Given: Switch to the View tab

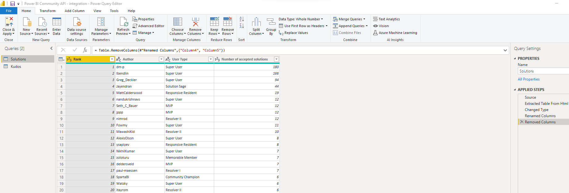Looking at the screenshot, I should (x=97, y=11).
